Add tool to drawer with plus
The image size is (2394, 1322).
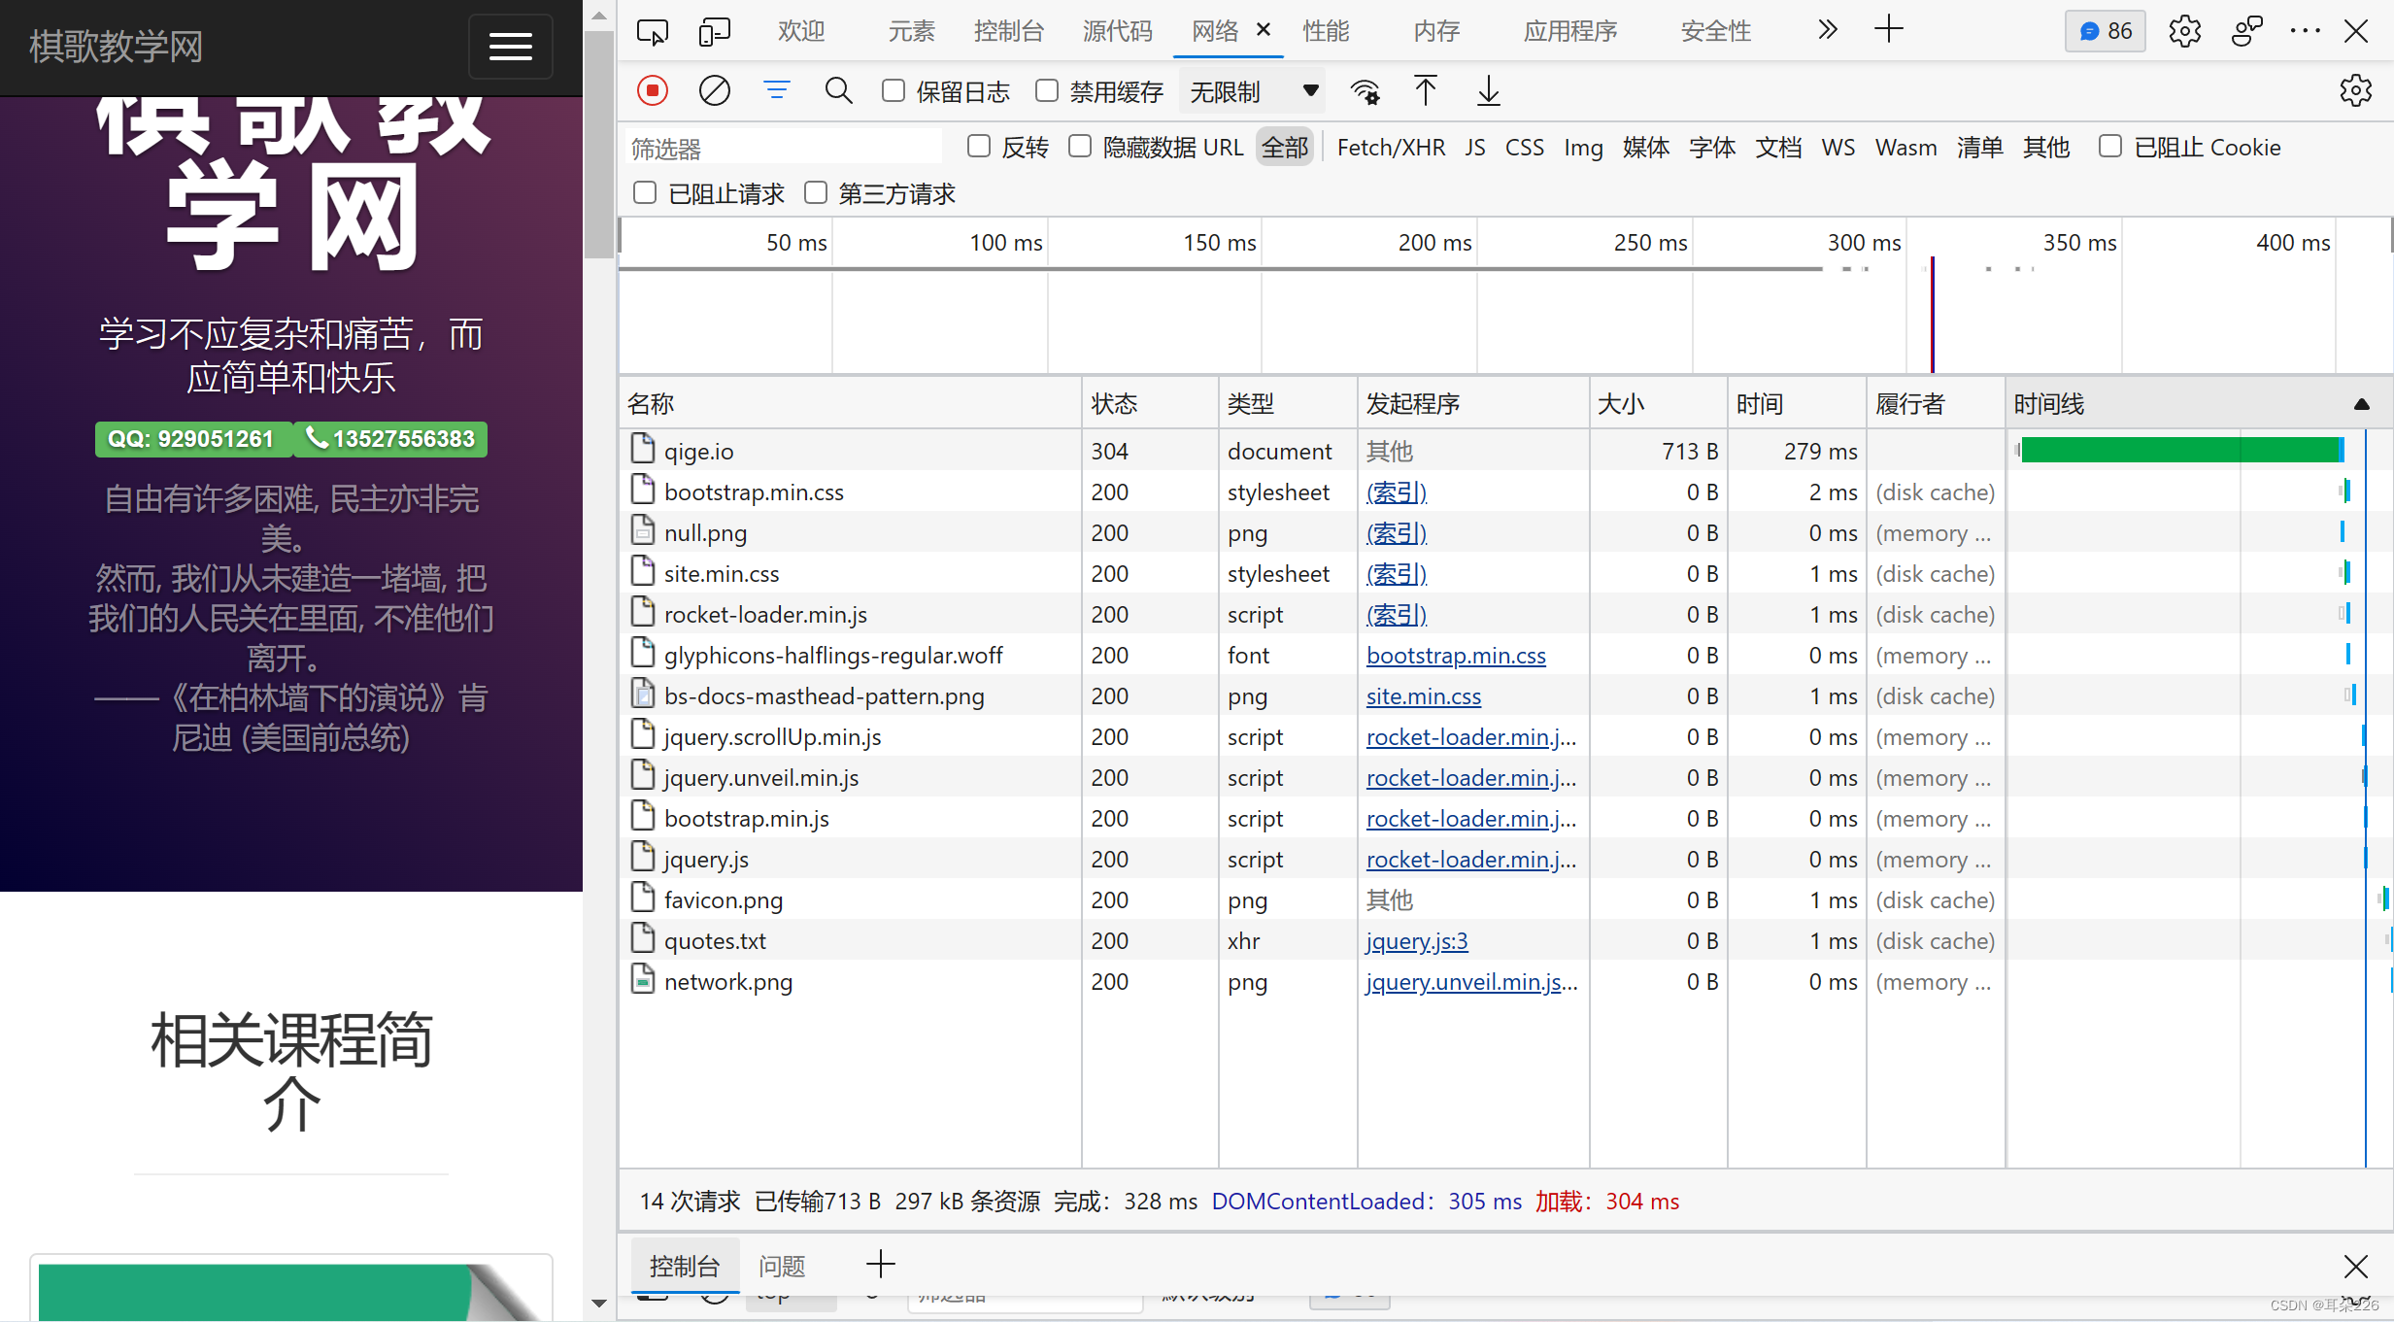880,1264
